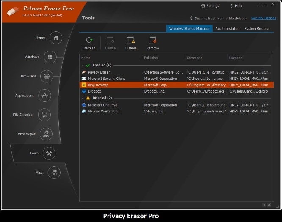
Task: Collapse the Disabled (2) group
Action: pos(83,98)
